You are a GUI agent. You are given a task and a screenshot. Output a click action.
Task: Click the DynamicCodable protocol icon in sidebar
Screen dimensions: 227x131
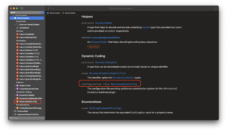[x=17, y=95]
